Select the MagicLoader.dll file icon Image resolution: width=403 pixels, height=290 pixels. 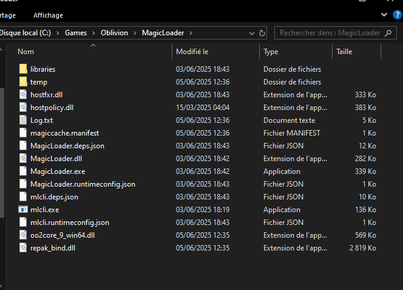tap(23, 159)
